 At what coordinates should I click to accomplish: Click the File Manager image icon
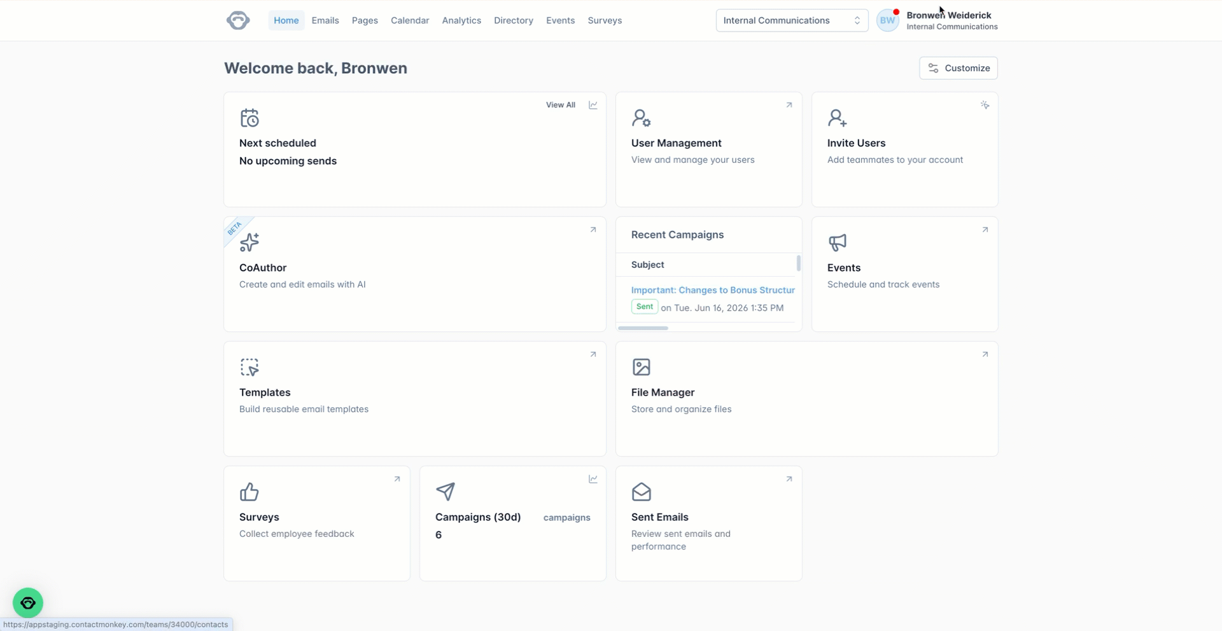(641, 367)
